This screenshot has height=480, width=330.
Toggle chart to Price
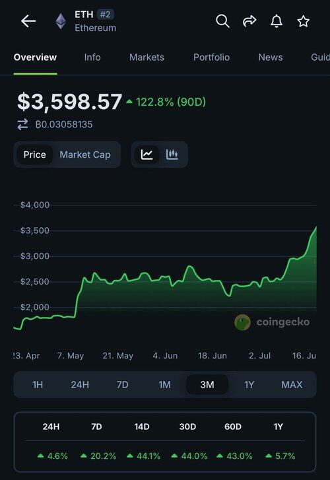[34, 154]
